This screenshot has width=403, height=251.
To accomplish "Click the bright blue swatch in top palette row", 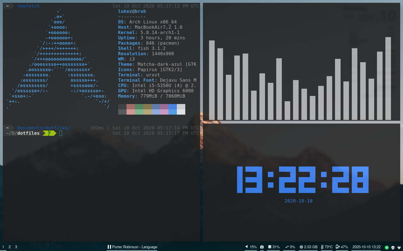I will 173,107.
